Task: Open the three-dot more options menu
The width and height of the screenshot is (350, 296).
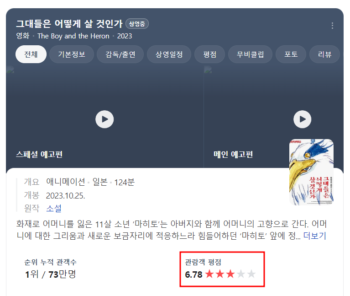Action: coord(332,26)
